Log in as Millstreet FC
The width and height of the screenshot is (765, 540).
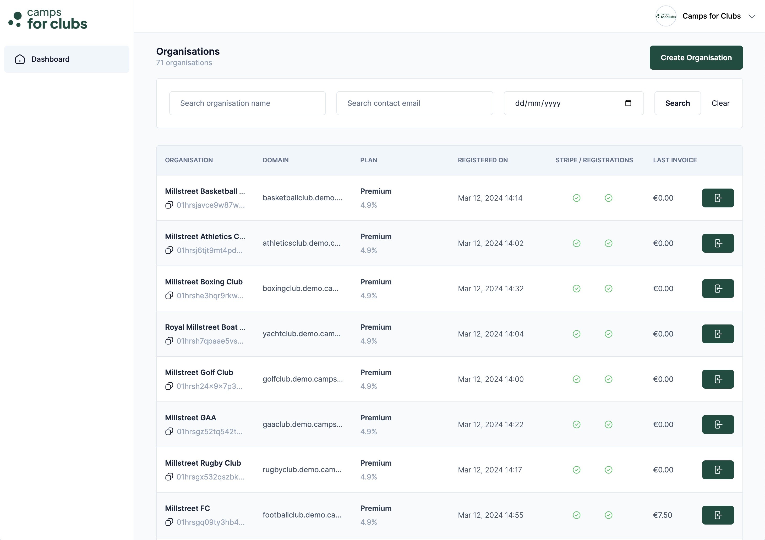tap(718, 515)
